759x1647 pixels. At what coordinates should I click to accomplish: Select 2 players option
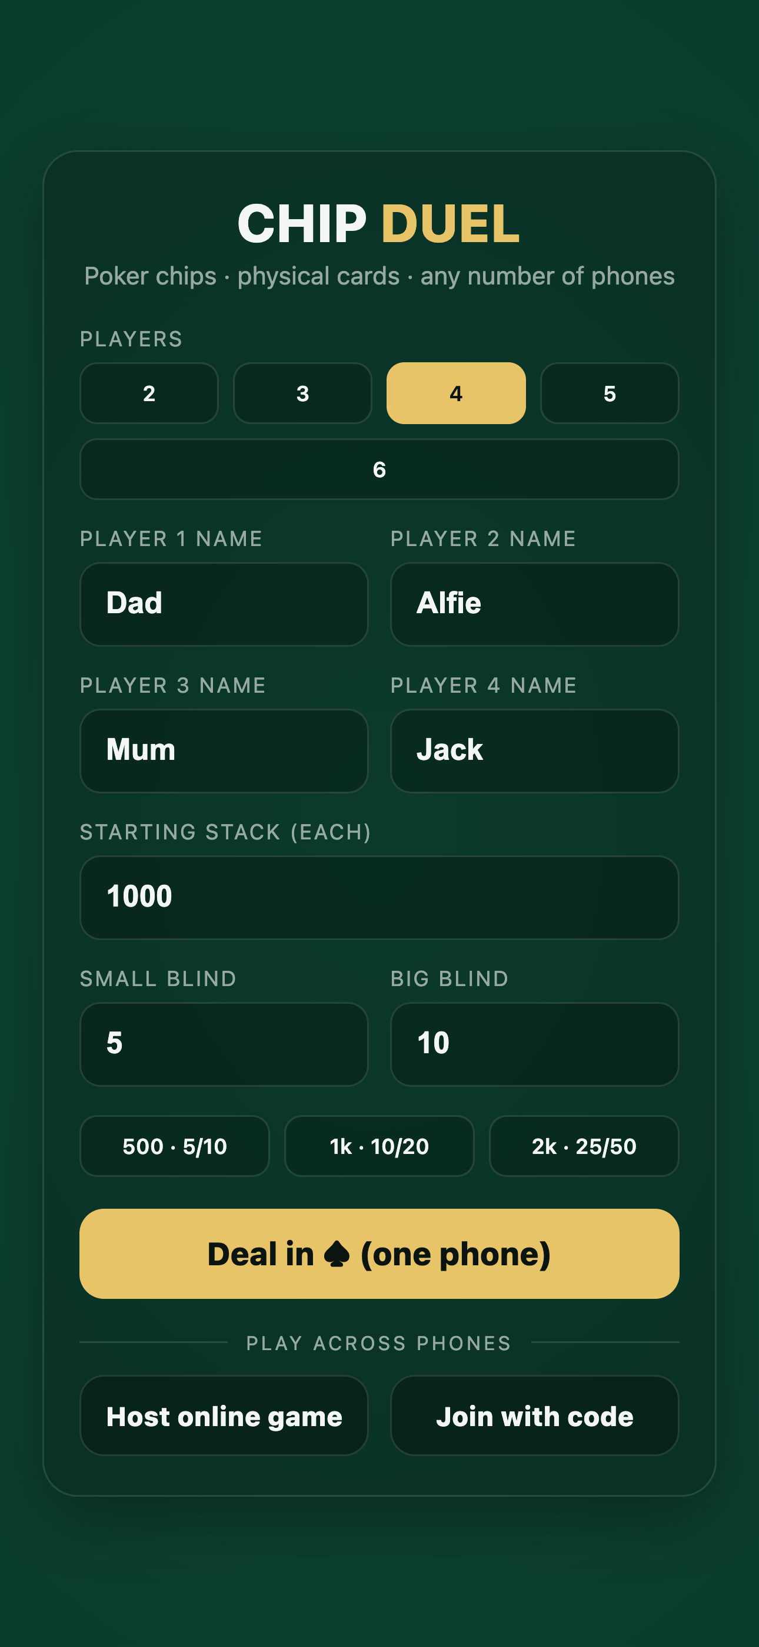point(149,393)
